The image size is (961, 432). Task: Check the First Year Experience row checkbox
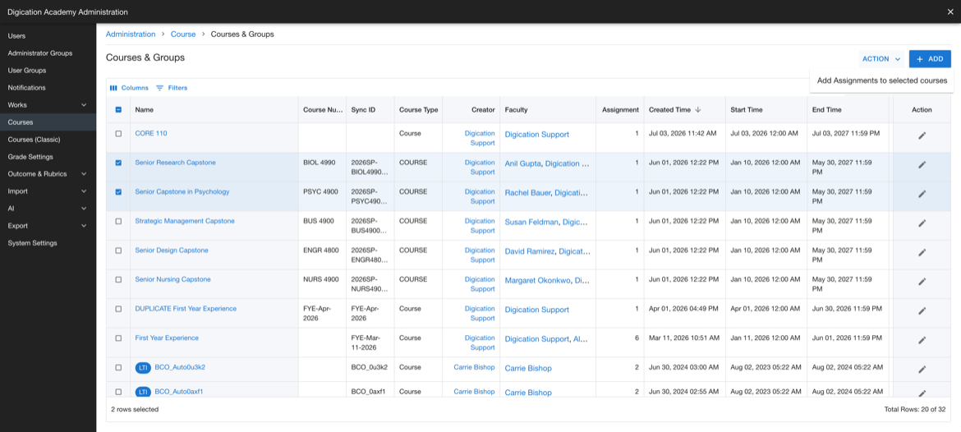point(118,338)
